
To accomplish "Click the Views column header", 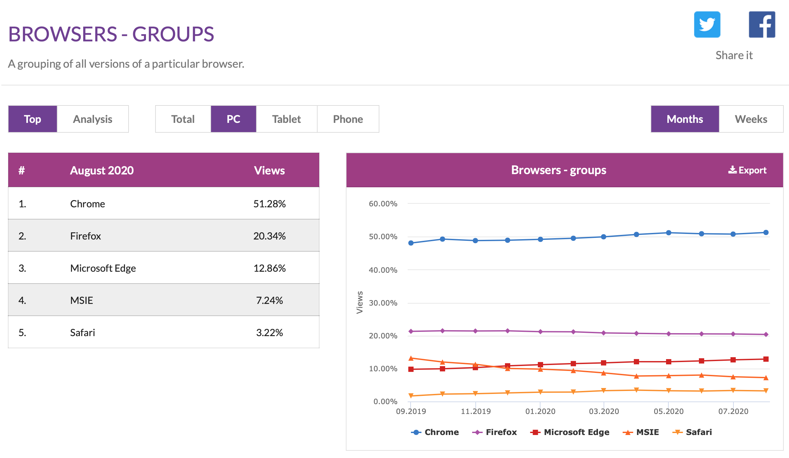I will (269, 170).
